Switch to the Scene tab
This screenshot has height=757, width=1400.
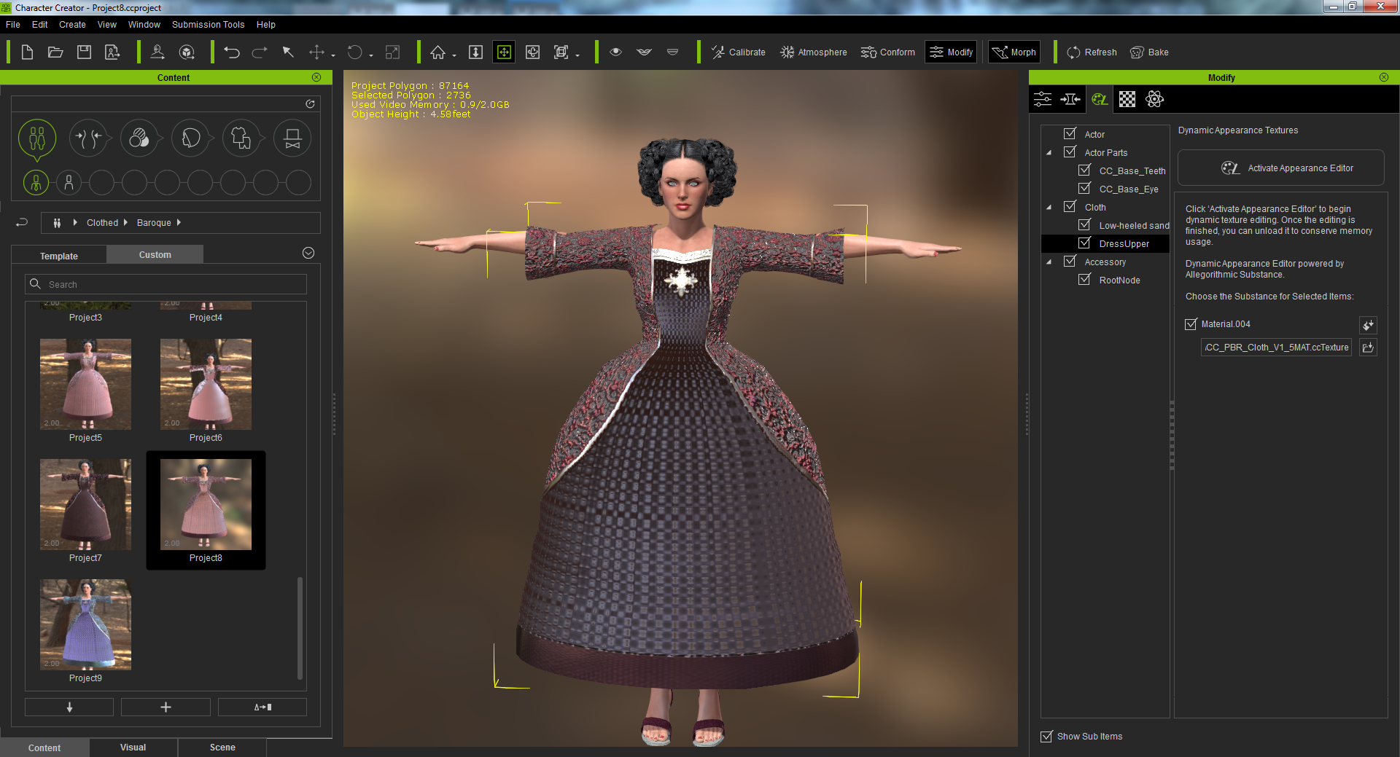point(222,748)
